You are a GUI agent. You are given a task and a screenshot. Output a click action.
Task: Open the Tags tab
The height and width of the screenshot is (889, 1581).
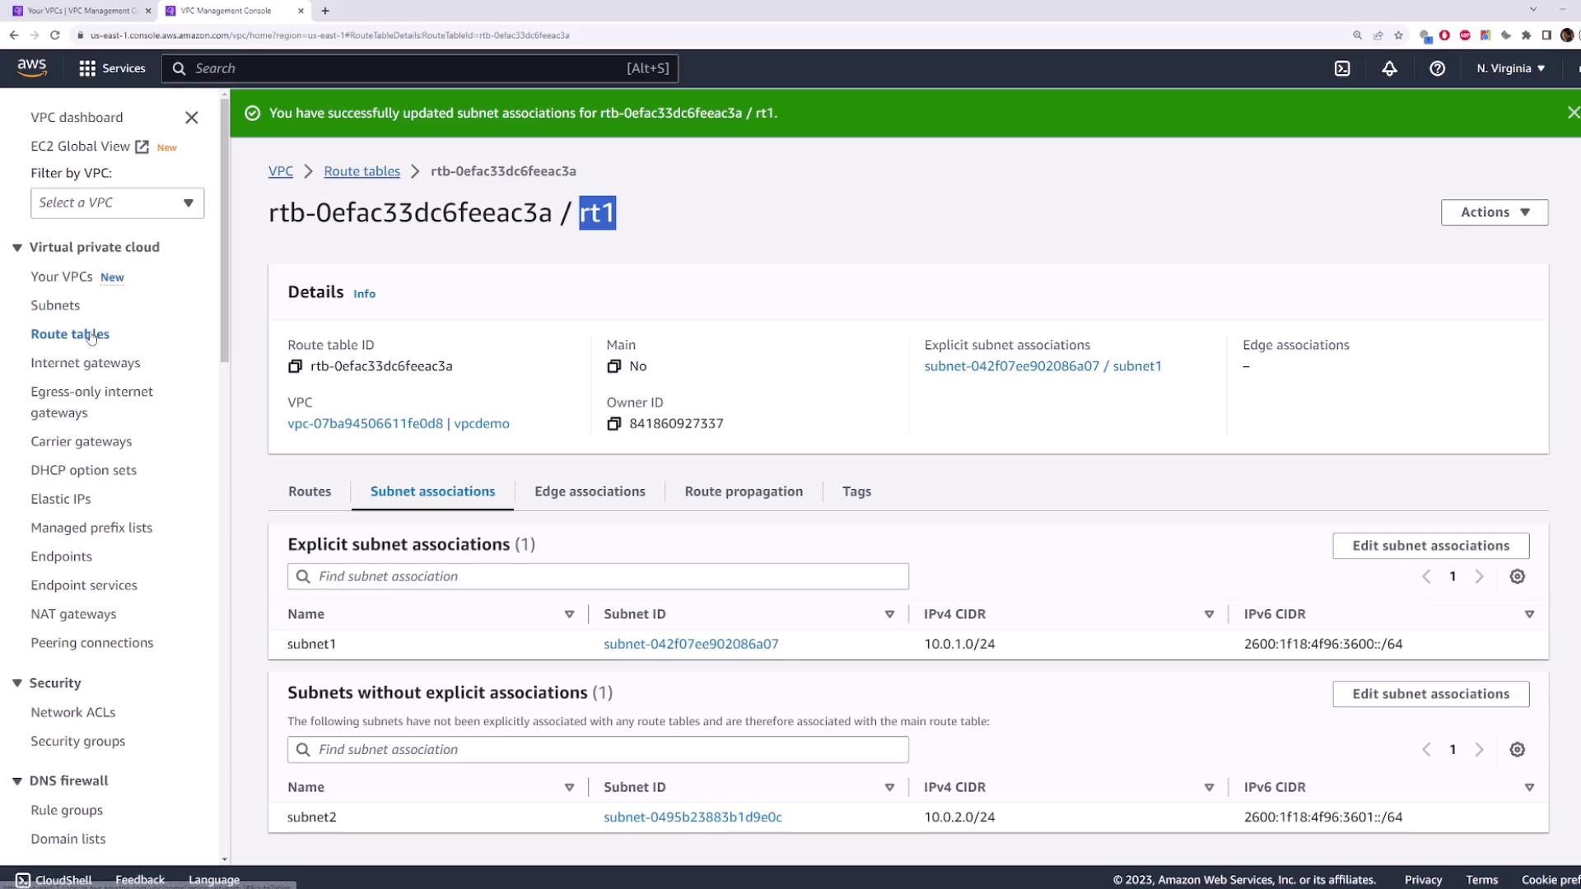pyautogui.click(x=856, y=491)
